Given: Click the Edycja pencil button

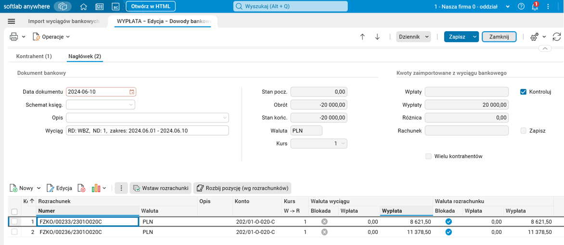Looking at the screenshot, I should (59, 188).
